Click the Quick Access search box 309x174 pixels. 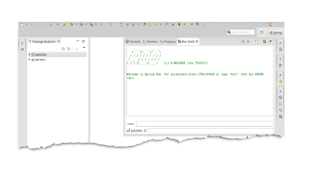point(241,32)
